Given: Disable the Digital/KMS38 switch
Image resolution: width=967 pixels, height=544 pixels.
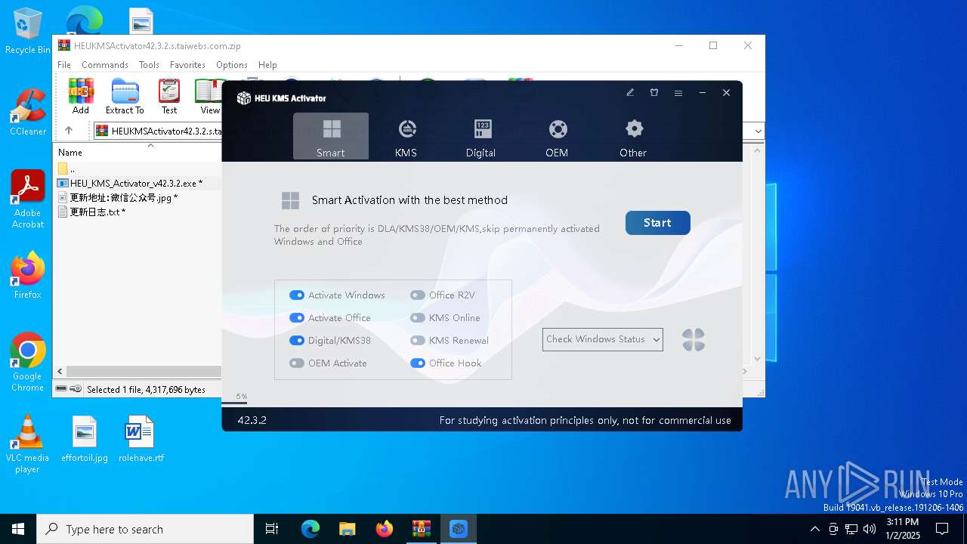Looking at the screenshot, I should (297, 341).
